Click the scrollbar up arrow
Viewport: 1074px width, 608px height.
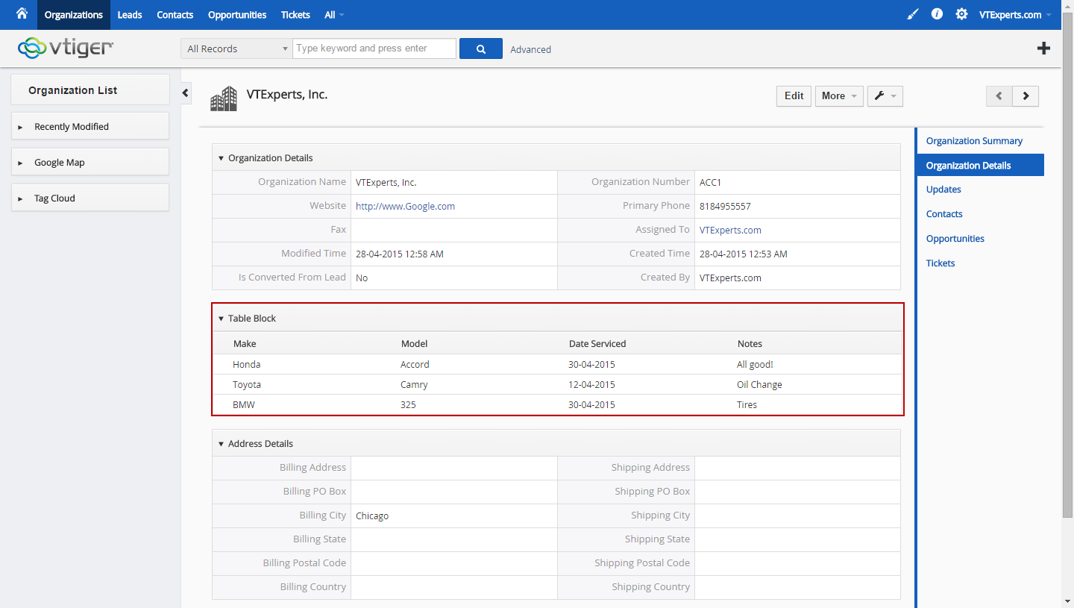click(1067, 4)
